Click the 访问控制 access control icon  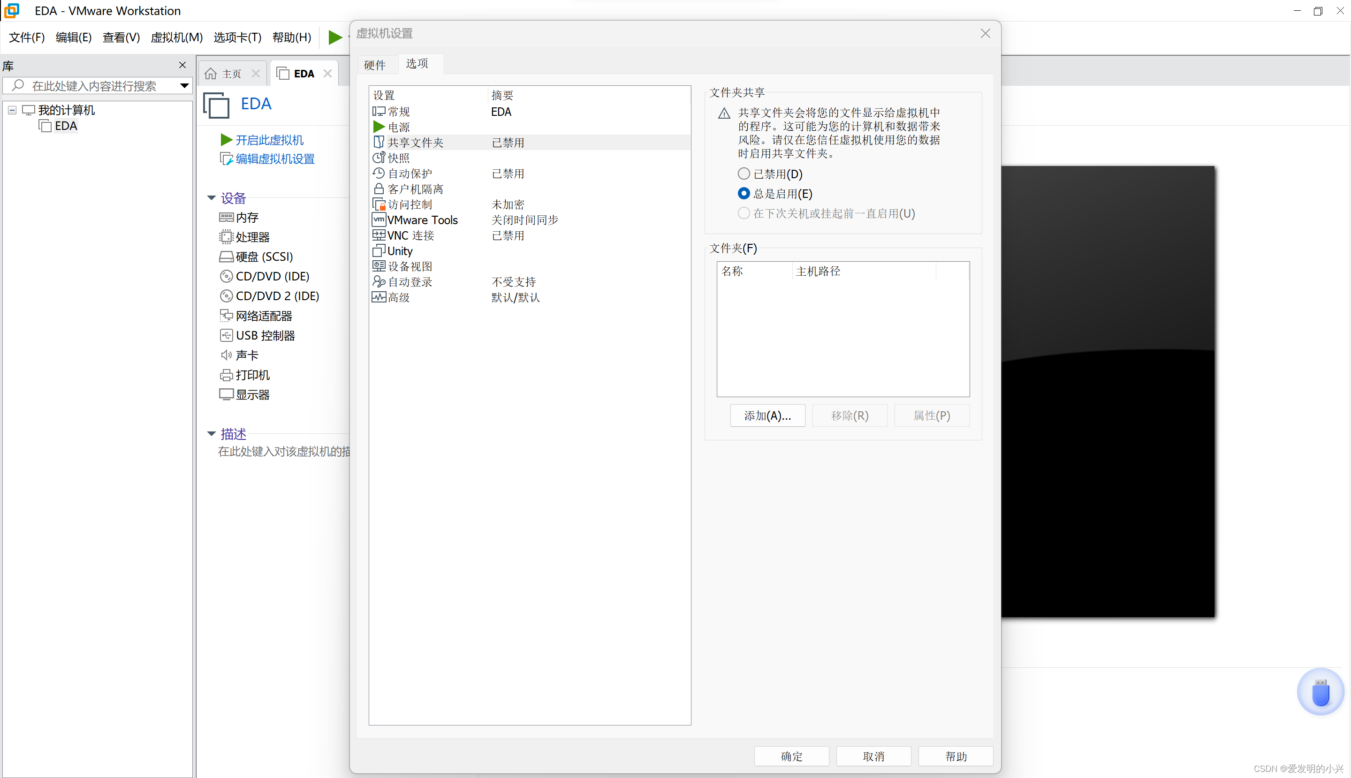click(379, 204)
